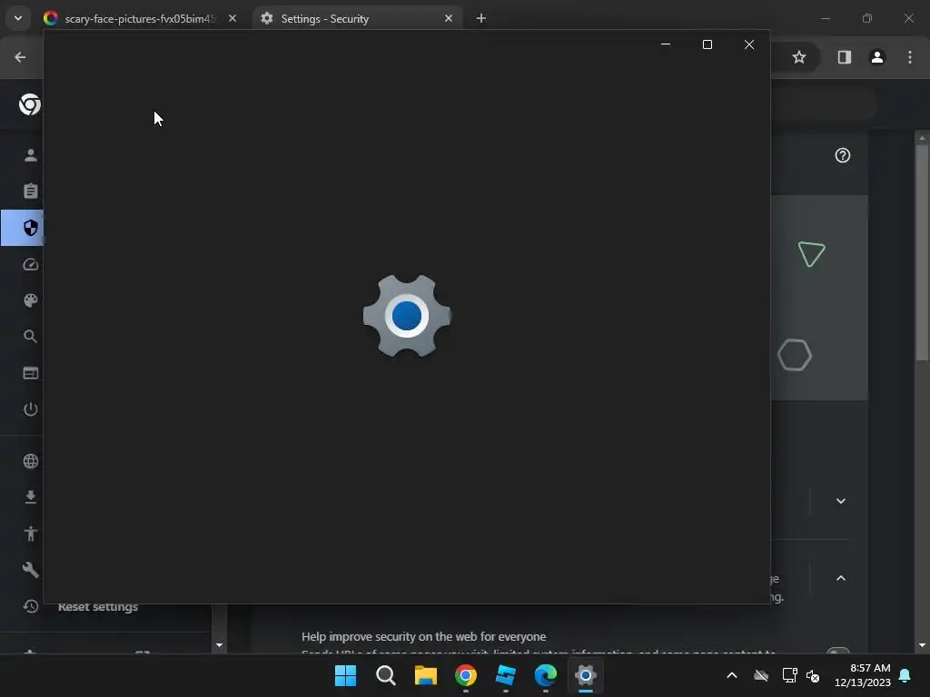
Task: Open Google Chrome from taskbar
Action: pyautogui.click(x=466, y=675)
